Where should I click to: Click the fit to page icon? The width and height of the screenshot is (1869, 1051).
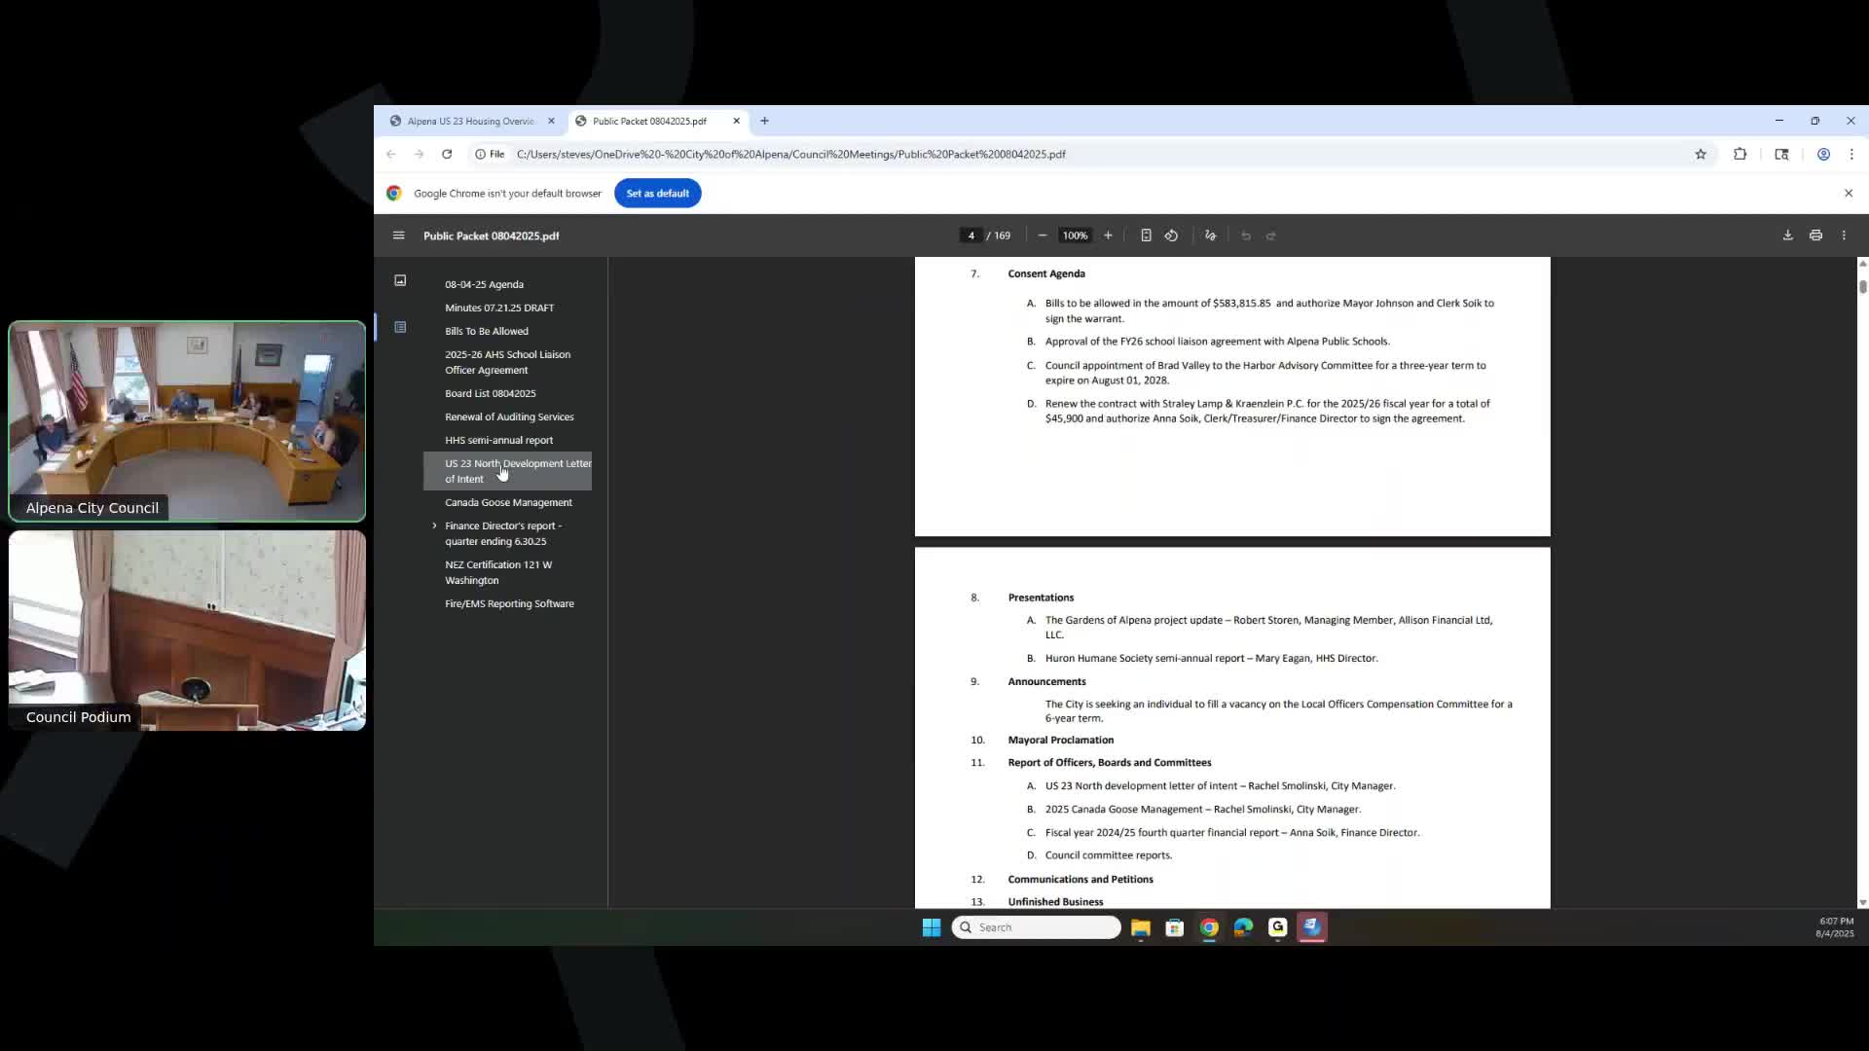1146,236
